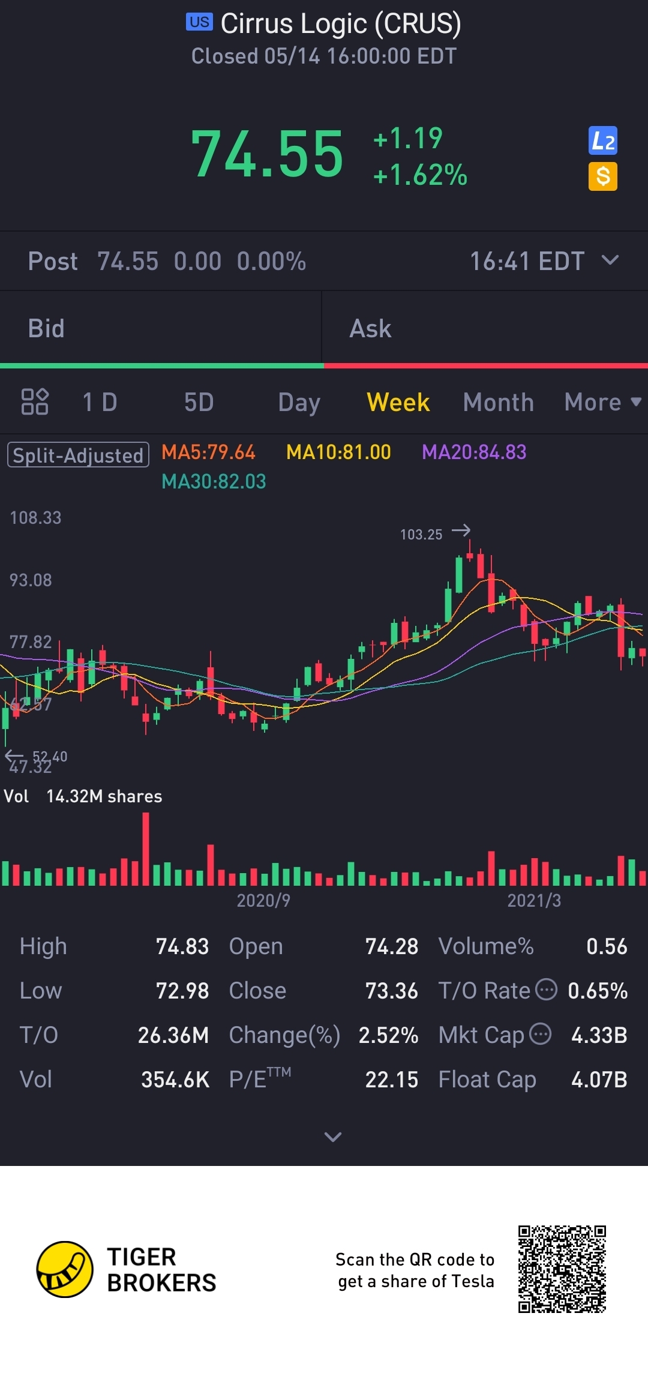Tap the 52.40 low price marker

pos(50,756)
